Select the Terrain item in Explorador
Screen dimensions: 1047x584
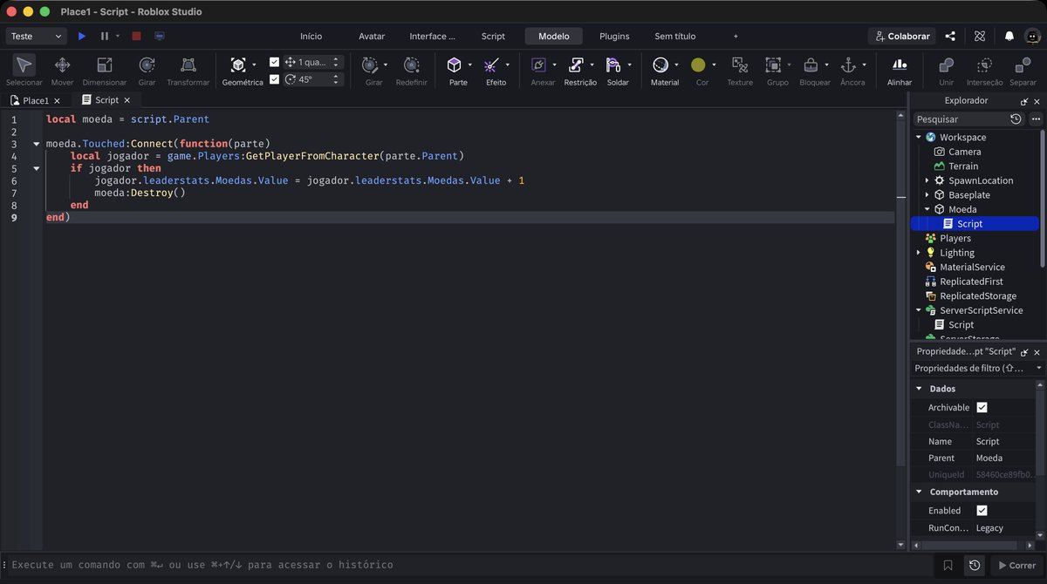tap(963, 166)
